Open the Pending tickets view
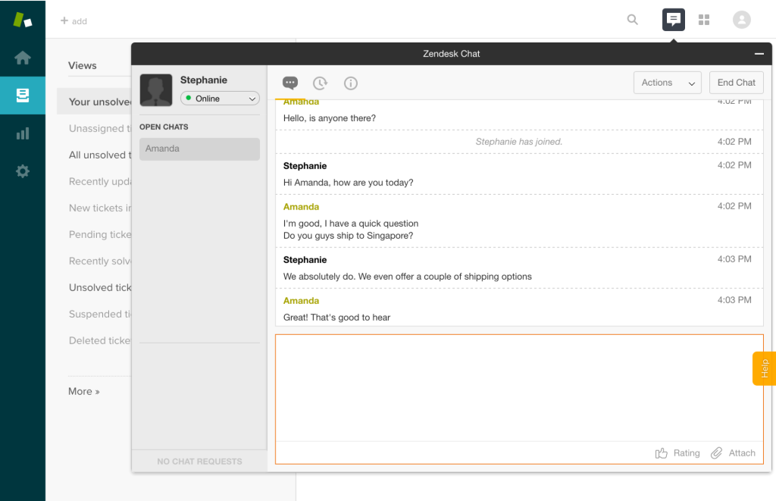The image size is (776, 501). (100, 235)
